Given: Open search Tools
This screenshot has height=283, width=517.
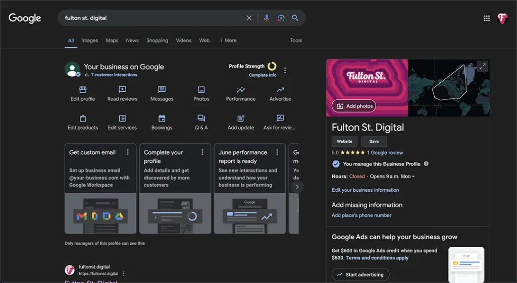Looking at the screenshot, I should click(x=296, y=40).
